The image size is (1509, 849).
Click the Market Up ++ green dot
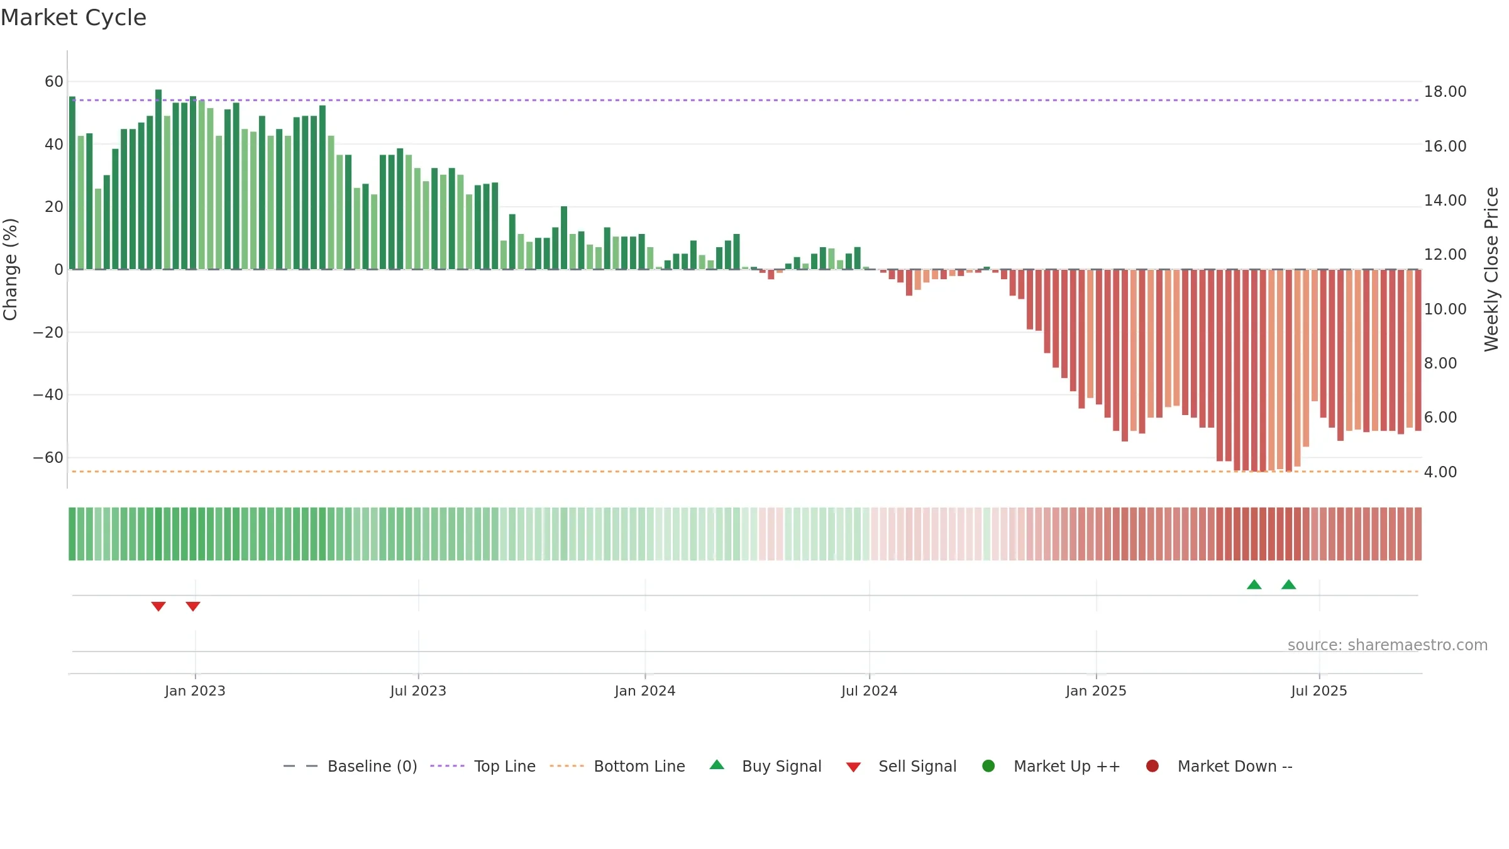pyautogui.click(x=988, y=766)
